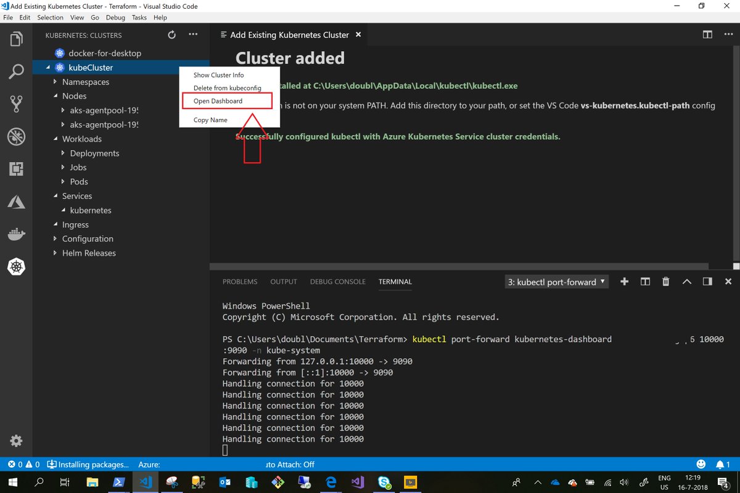
Task: Open the Go menu
Action: 95,18
